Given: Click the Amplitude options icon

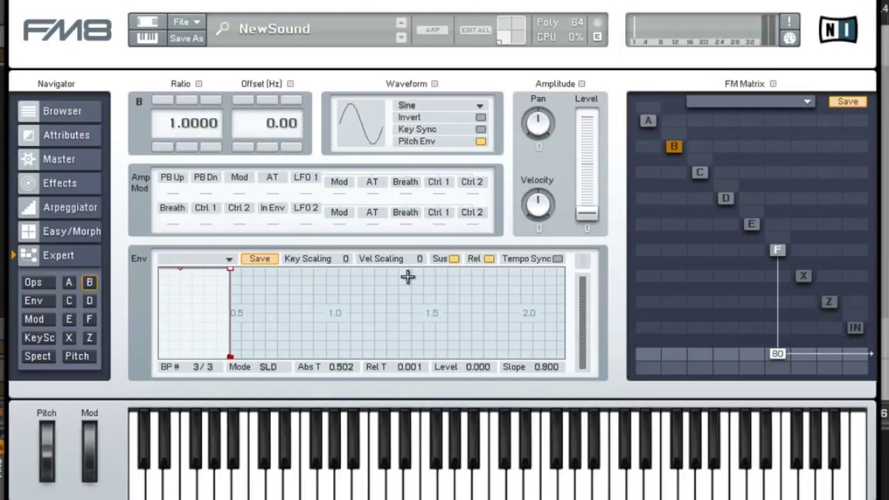Looking at the screenshot, I should coord(582,84).
